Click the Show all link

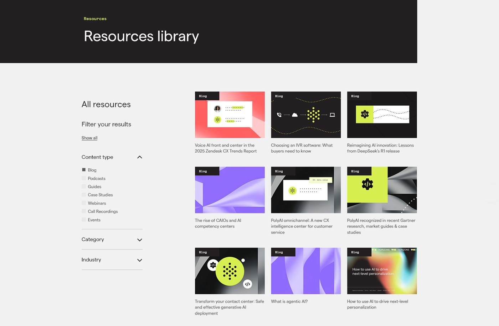pos(89,138)
